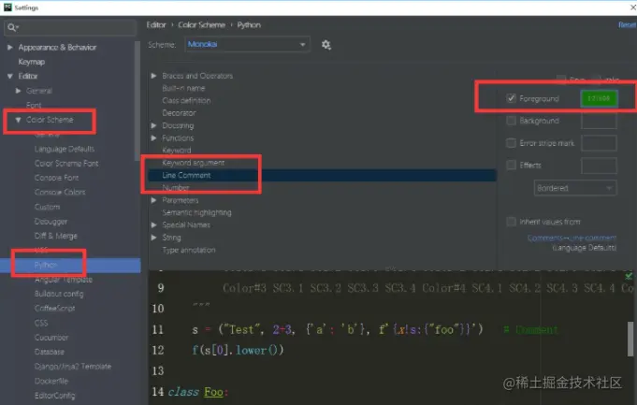This screenshot has height=405, width=637.
Task: Select Keyword argument attribute
Action: pos(194,163)
